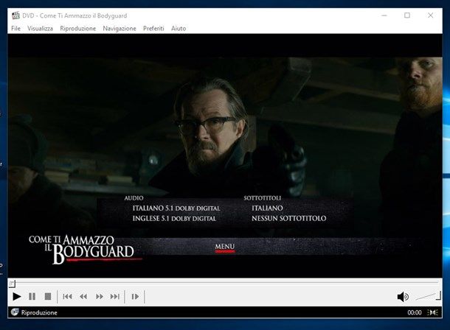Click the seek bar position handle
450x330 pixels.
pos(12,284)
